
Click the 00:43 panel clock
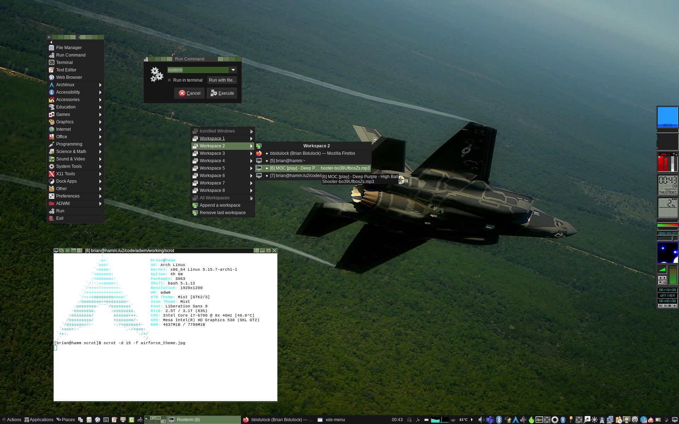tap(397, 420)
